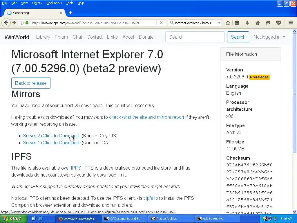The width and height of the screenshot is (297, 223).
Task: Download from Server 2 Kansas City
Action: point(52,136)
